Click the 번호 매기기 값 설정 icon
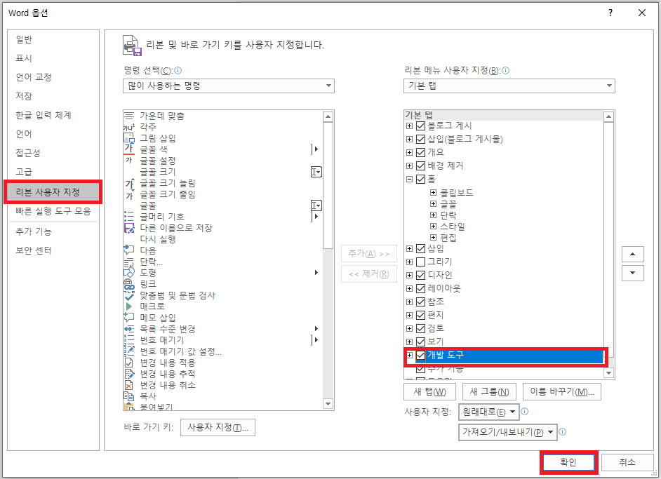The image size is (661, 479). 129,351
